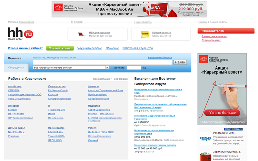Open vacancy Начальник склада готовой продукции

(158, 91)
